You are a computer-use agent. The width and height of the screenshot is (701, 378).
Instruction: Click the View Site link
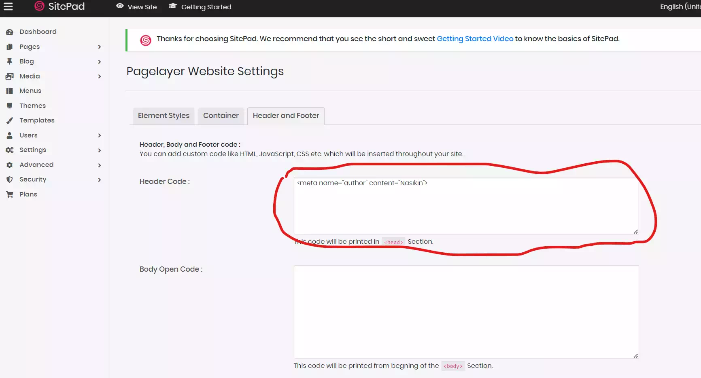point(142,7)
